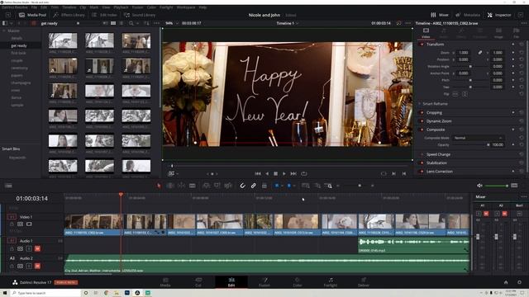Open the Timeline menu
529x297 pixels.
coord(69,7)
